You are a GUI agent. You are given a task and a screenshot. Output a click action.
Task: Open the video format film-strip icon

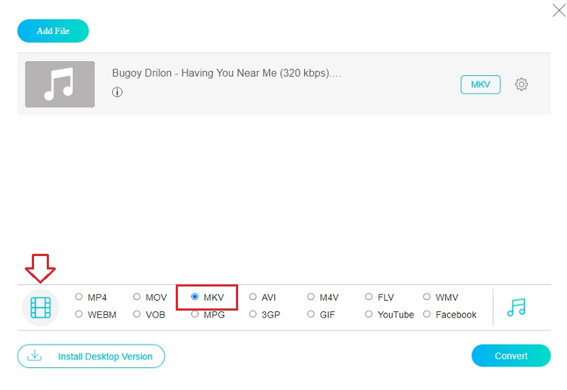(41, 307)
